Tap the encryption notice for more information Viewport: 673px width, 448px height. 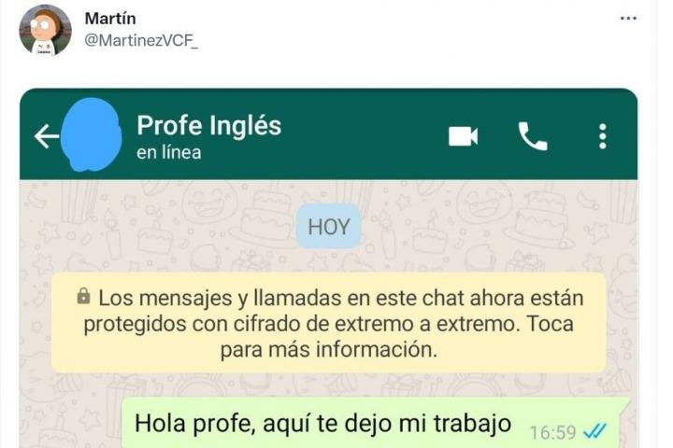tap(329, 323)
